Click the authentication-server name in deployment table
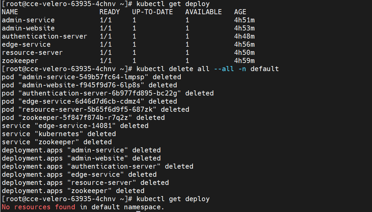Viewport: 372px width, 212px height. (45, 36)
